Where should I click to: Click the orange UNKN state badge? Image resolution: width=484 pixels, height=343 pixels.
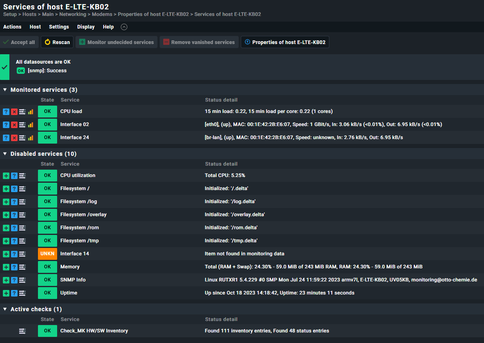[47, 254]
